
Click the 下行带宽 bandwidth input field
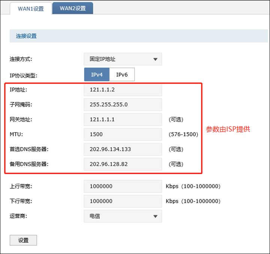[123, 201]
